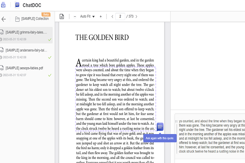
Task: Click the ChatDOC logo icon
Action: tap(17, 5)
